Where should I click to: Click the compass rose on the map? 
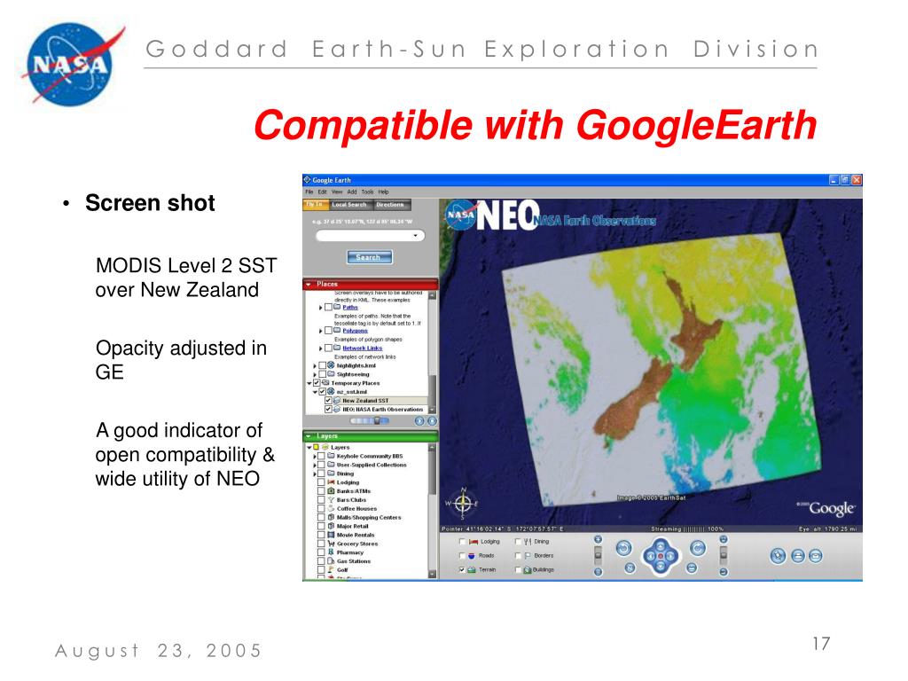tap(462, 504)
